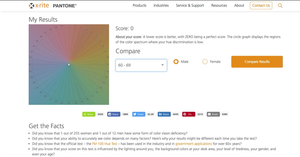Click the Compare Results button

click(257, 62)
